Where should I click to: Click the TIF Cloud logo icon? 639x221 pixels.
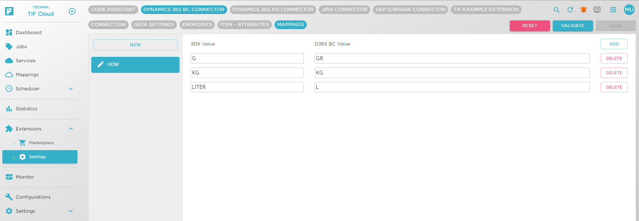(9, 11)
